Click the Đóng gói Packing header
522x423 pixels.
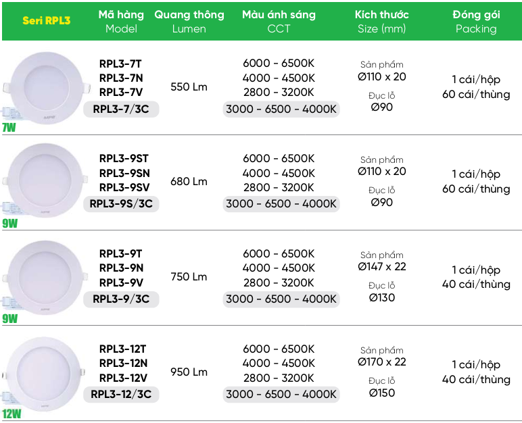pyautogui.click(x=476, y=21)
